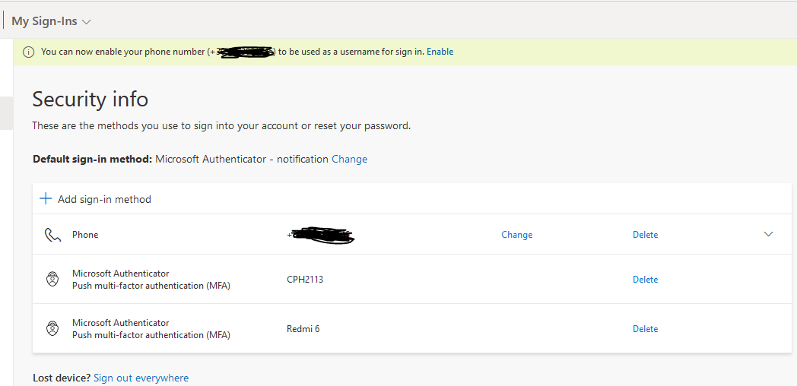Expand the Phone row chevron

[769, 234]
